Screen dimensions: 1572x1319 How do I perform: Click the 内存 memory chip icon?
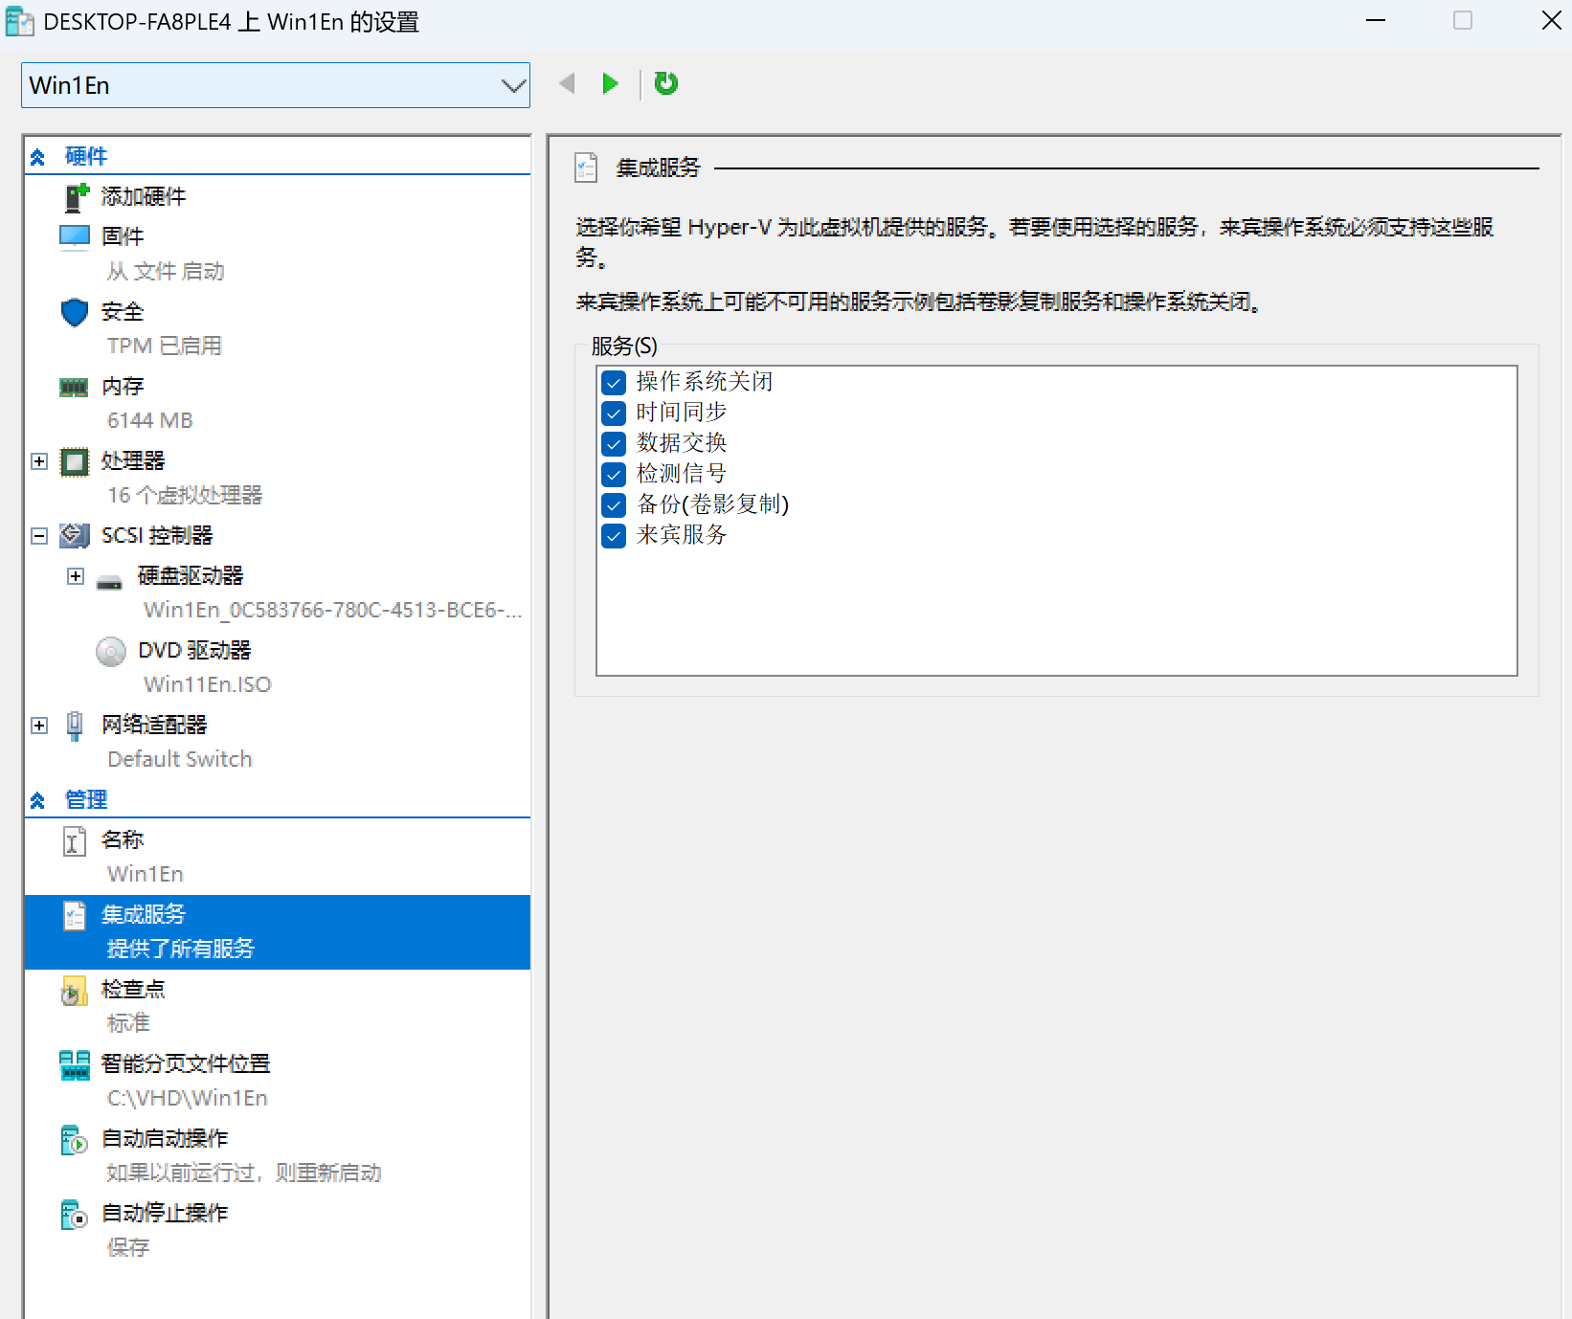[75, 387]
